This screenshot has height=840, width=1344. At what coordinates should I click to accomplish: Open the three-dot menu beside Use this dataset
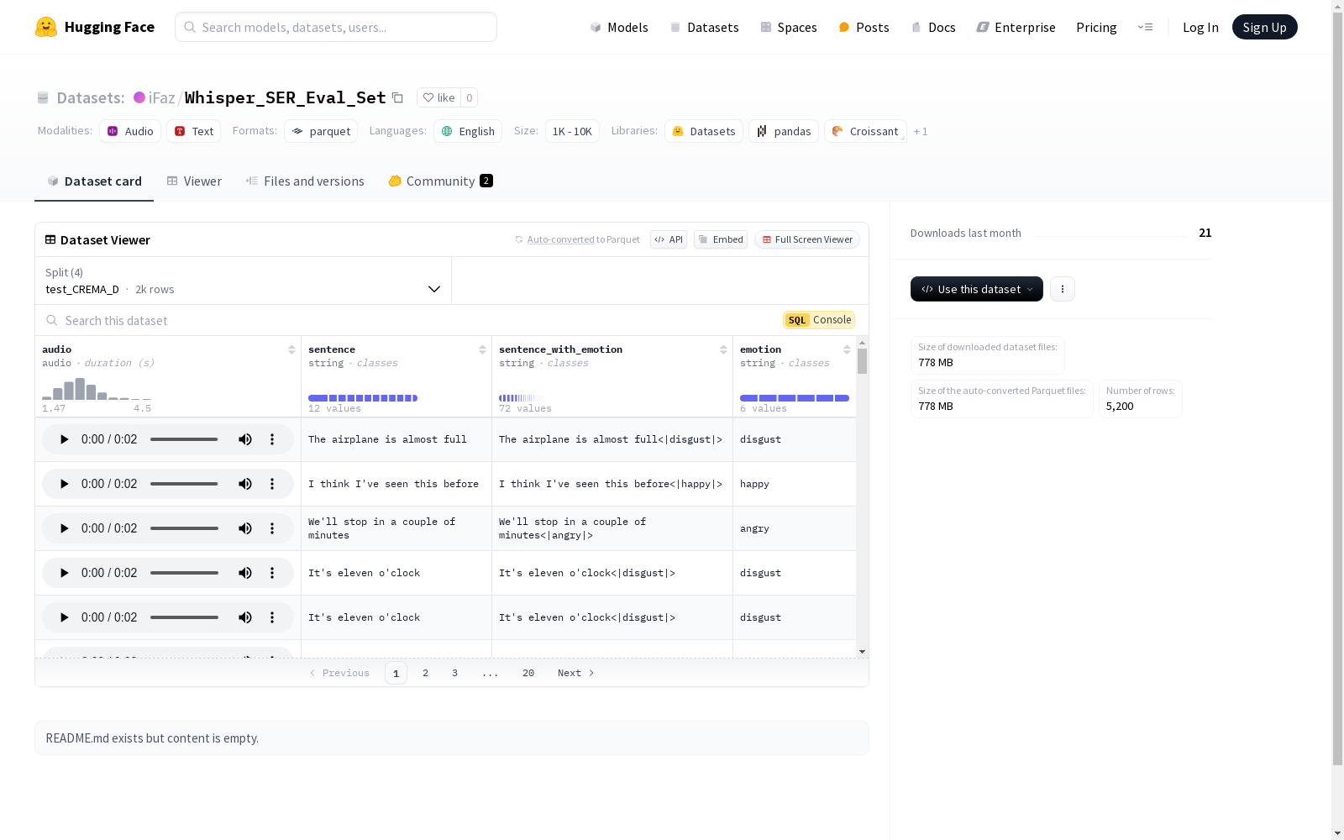point(1063,289)
